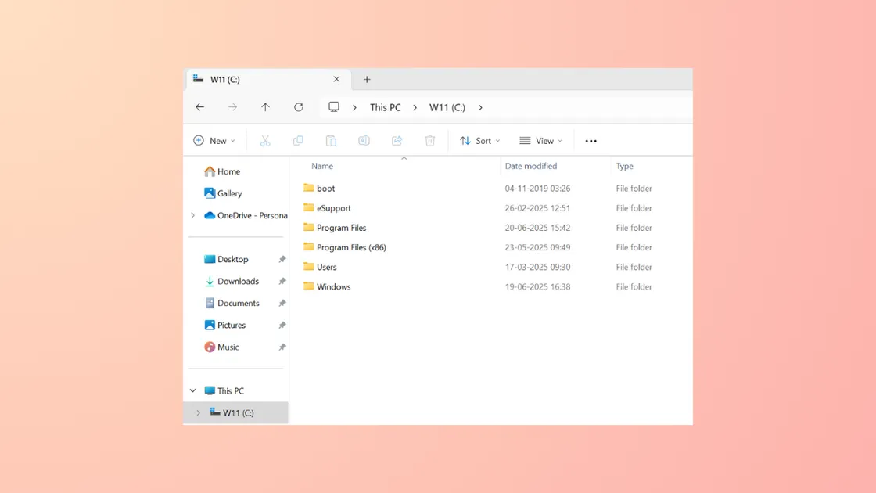This screenshot has height=493, width=876.
Task: Refresh the current folder view
Action: (298, 107)
